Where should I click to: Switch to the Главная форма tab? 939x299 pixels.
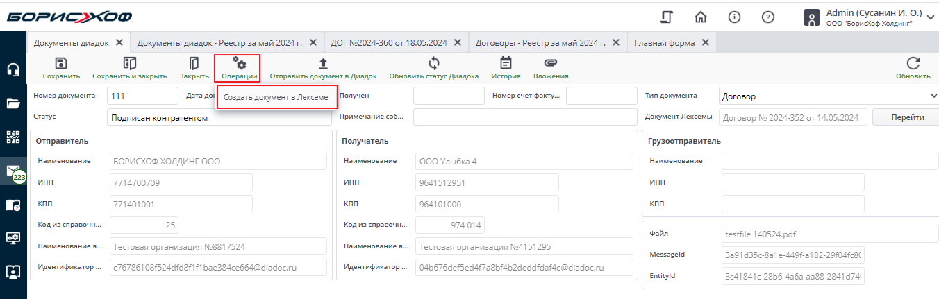coord(664,42)
